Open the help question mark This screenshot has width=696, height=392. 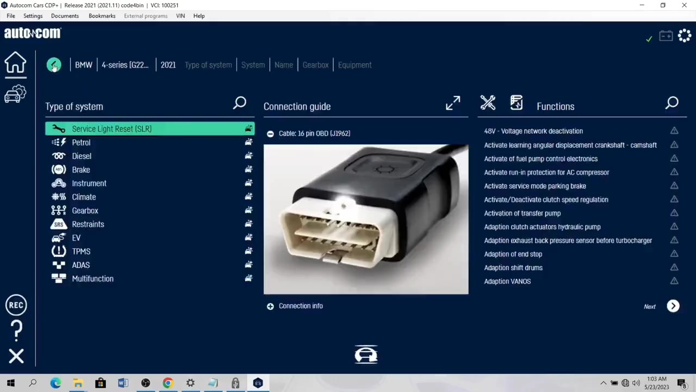16,330
